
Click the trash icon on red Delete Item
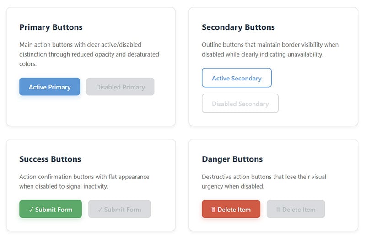pyautogui.click(x=213, y=210)
